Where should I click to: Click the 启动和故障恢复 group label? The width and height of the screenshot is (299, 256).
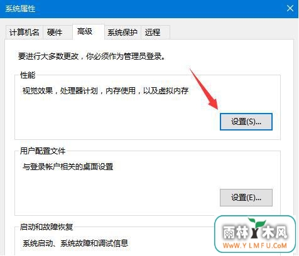46,227
